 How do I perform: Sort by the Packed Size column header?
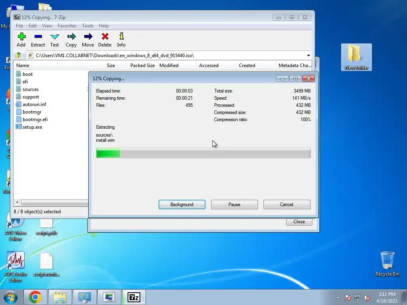click(137, 66)
